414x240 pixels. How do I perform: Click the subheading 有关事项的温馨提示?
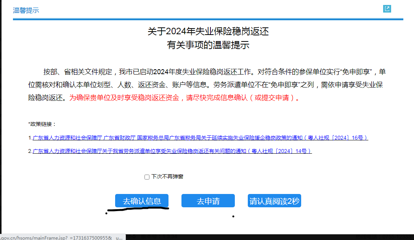[208, 45]
